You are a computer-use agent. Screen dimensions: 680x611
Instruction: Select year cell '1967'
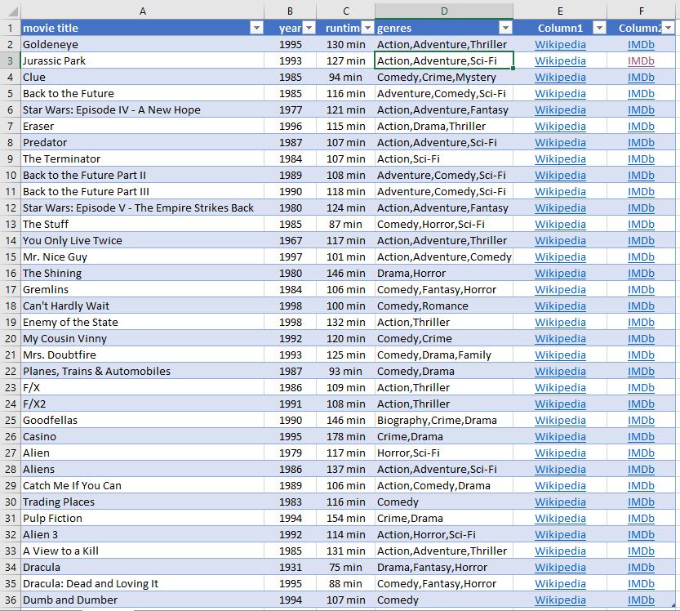point(290,240)
